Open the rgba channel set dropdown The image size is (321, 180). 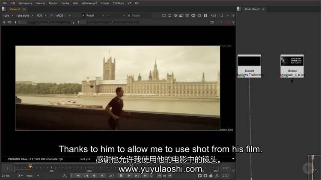click(x=8, y=15)
